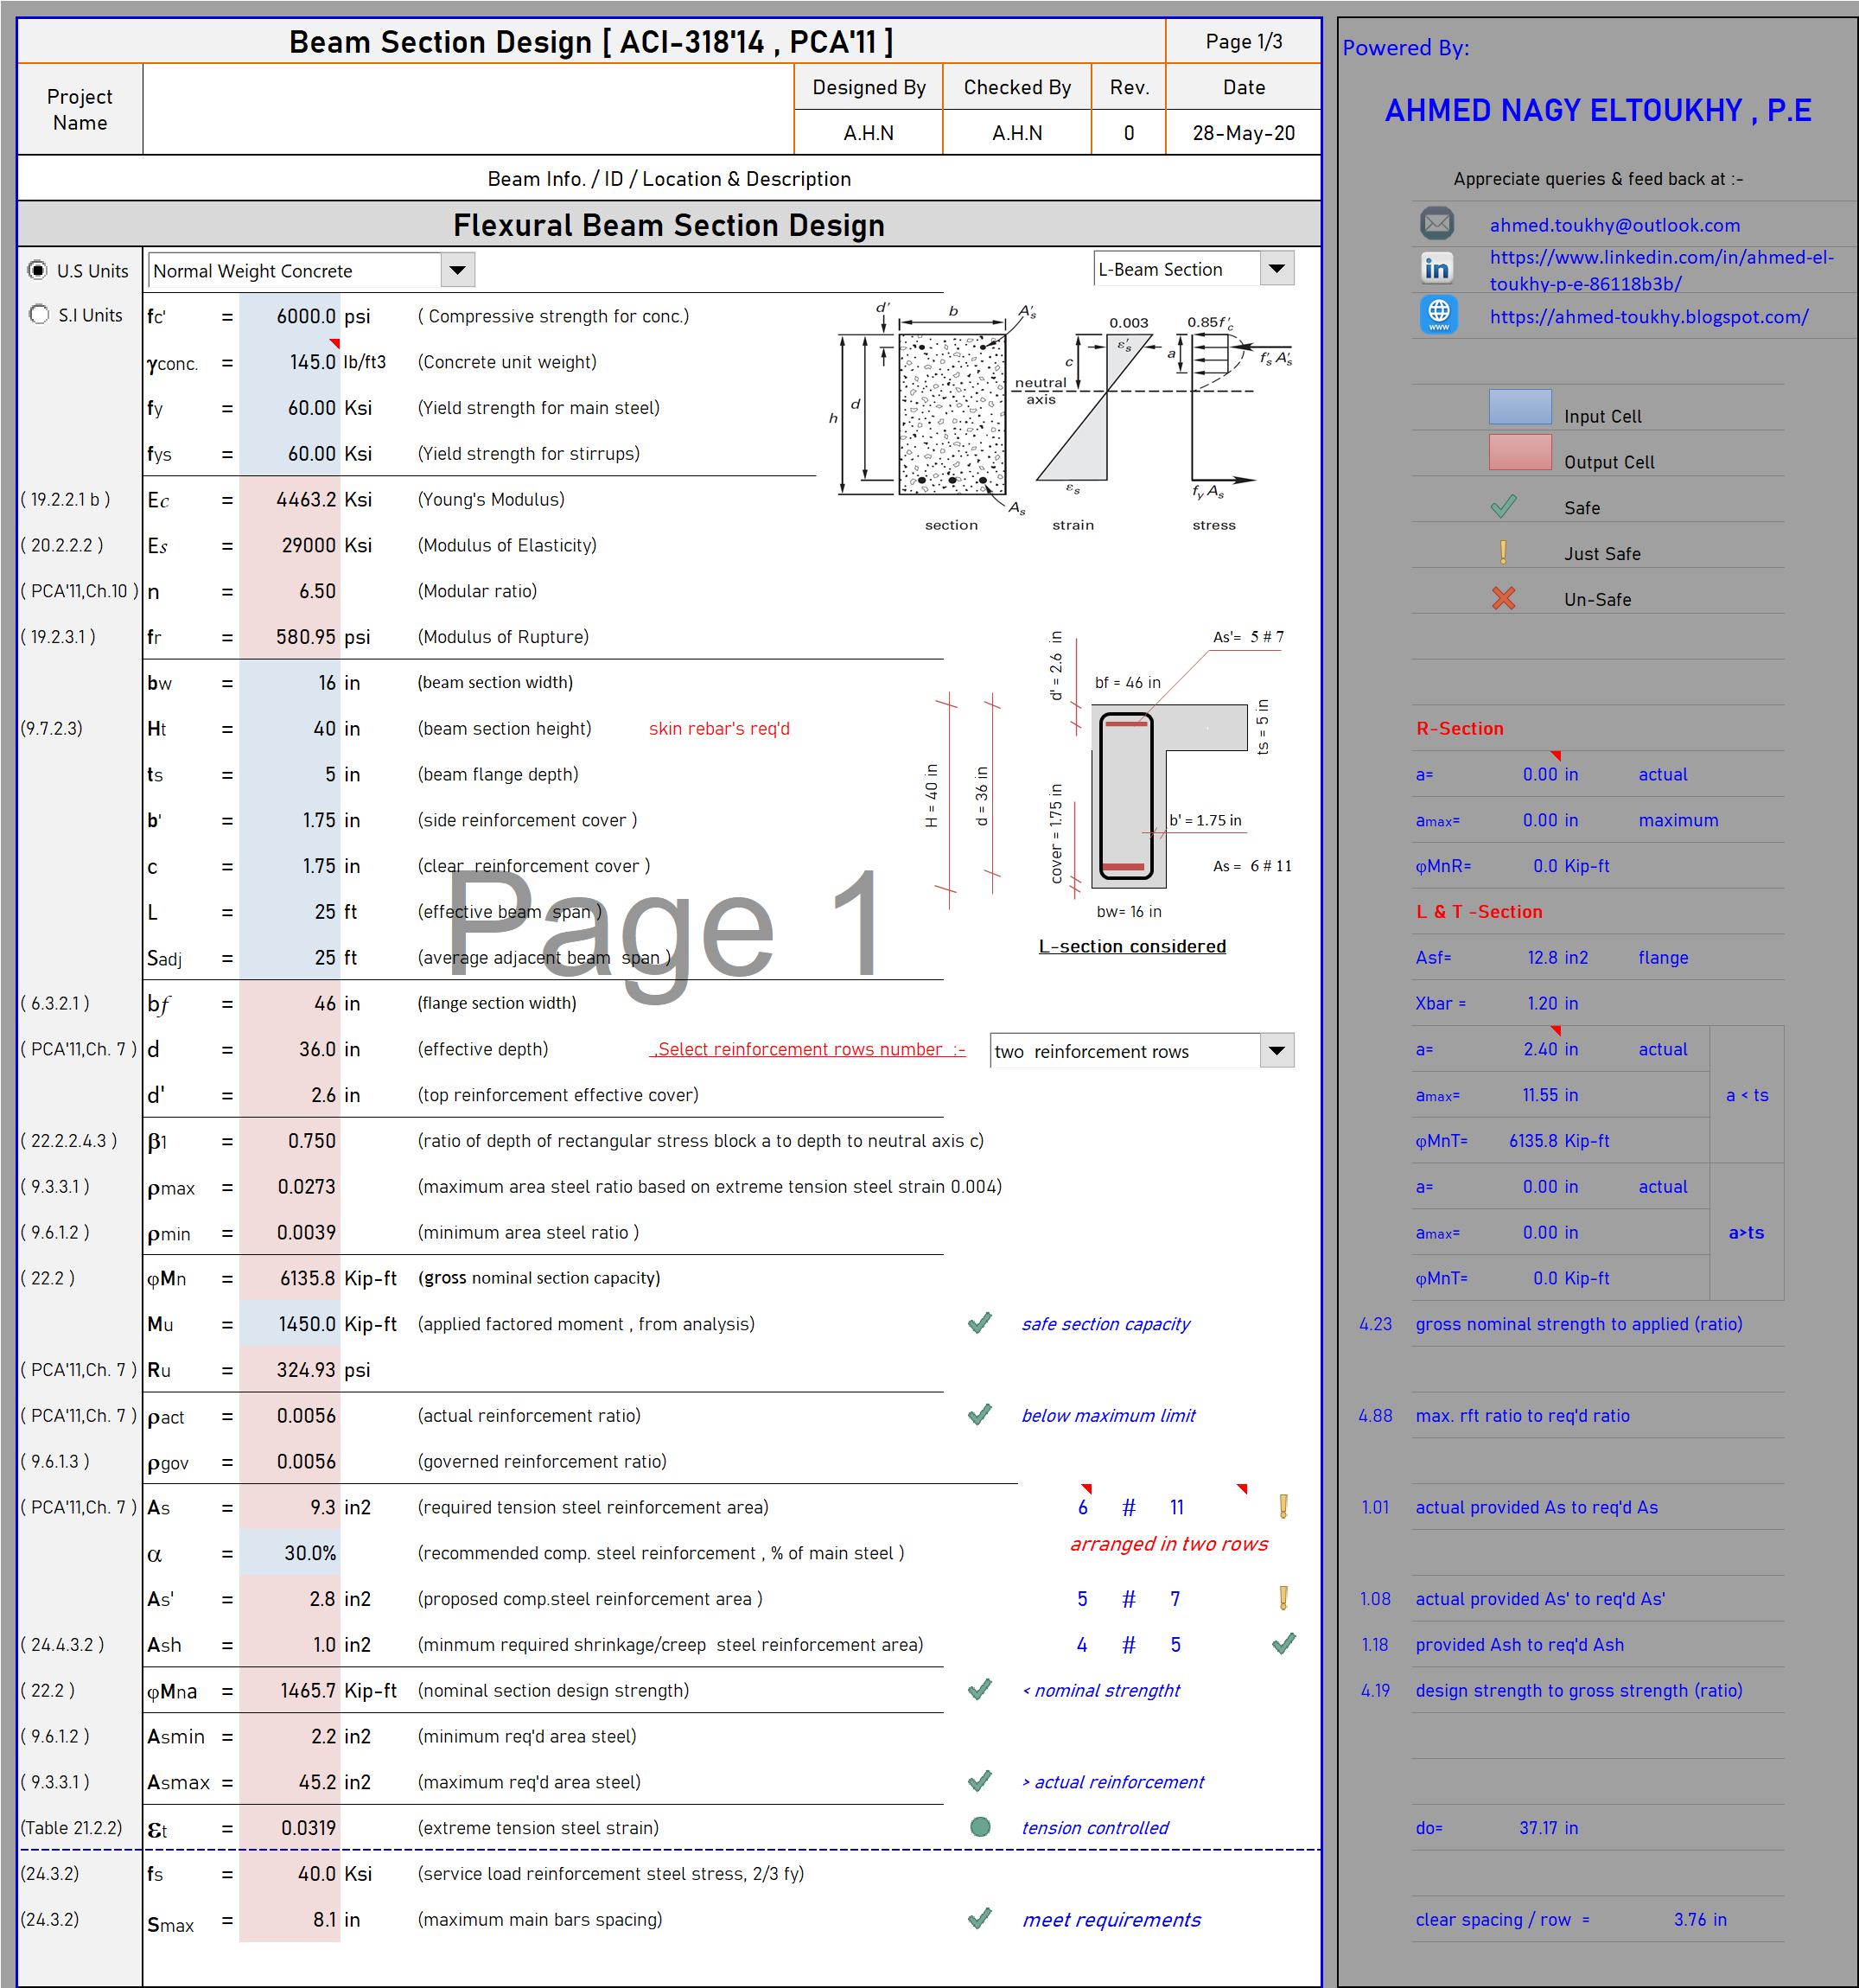1859x1988 pixels.
Task: Click the green checkmark beside provided Ash
Action: [1283, 1644]
